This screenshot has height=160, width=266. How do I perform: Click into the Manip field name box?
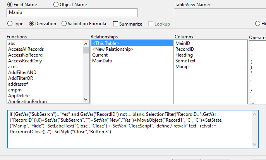coord(72,12)
